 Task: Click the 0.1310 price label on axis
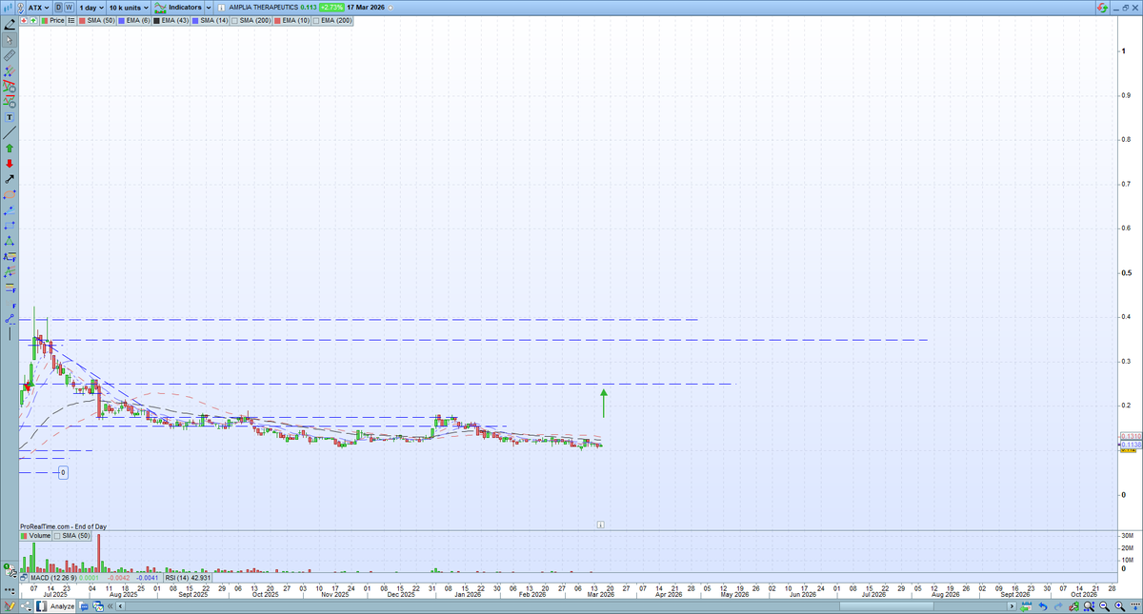tap(1130, 437)
